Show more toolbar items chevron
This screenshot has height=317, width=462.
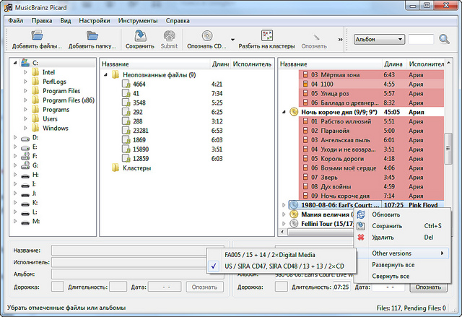[340, 40]
